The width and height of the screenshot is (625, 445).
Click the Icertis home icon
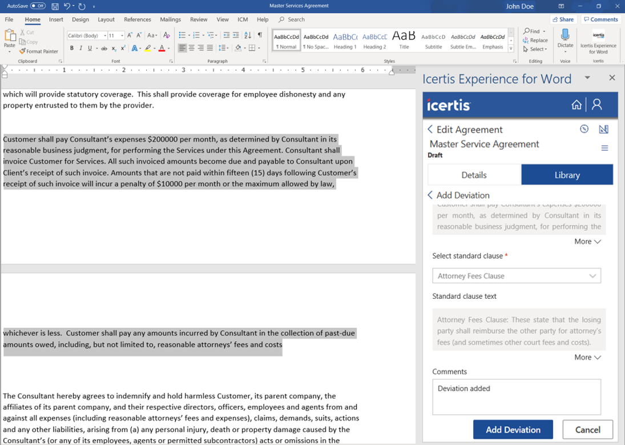coord(576,105)
